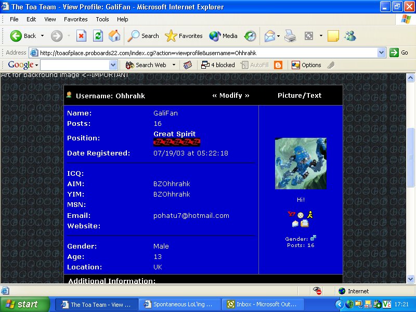This screenshot has height=312, width=416.
Task: Open the Help menu
Action: point(122,19)
